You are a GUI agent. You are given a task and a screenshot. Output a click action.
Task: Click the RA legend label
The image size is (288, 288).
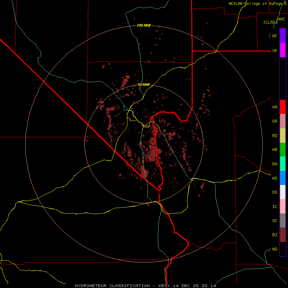[x=275, y=164]
